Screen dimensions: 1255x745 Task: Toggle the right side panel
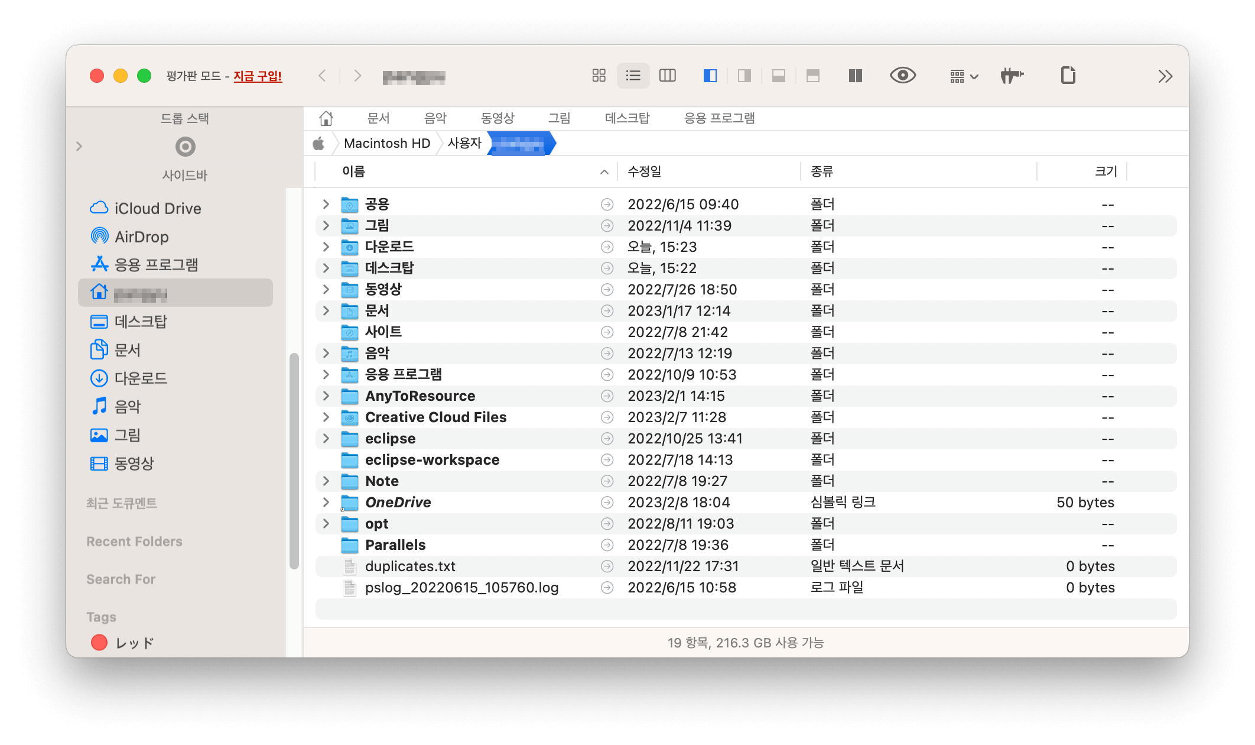pos(744,76)
